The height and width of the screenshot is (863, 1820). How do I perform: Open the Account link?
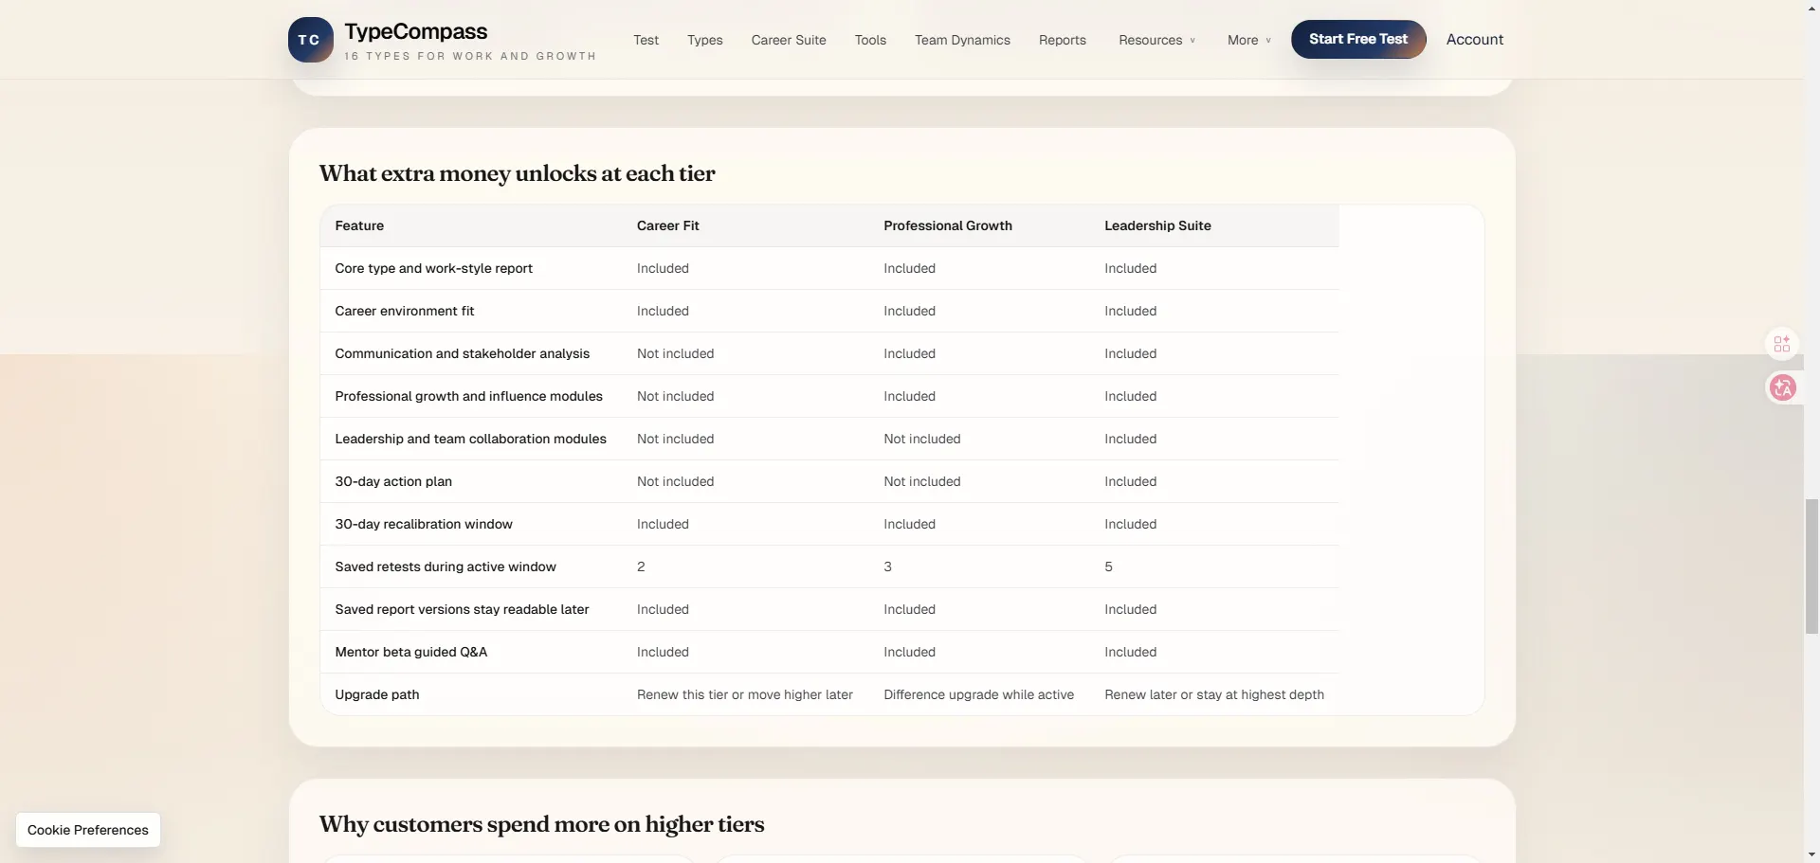pos(1474,39)
